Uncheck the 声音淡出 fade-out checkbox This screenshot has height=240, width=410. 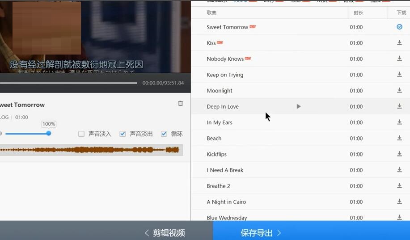point(123,134)
